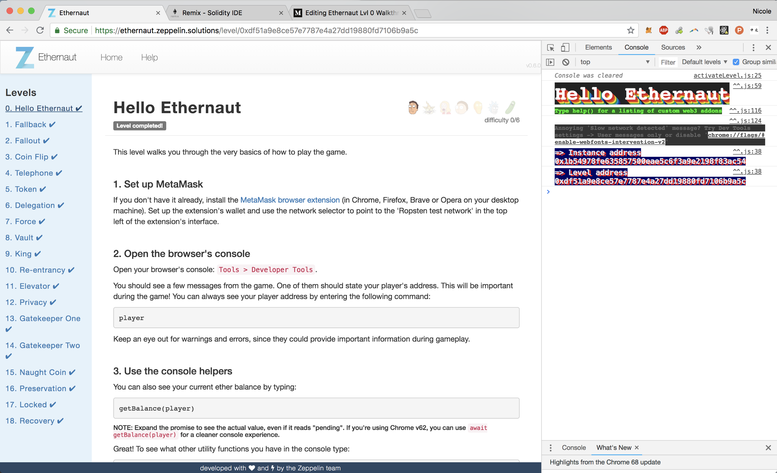Click the clear console icon
Image resolution: width=777 pixels, height=473 pixels.
pyautogui.click(x=566, y=62)
